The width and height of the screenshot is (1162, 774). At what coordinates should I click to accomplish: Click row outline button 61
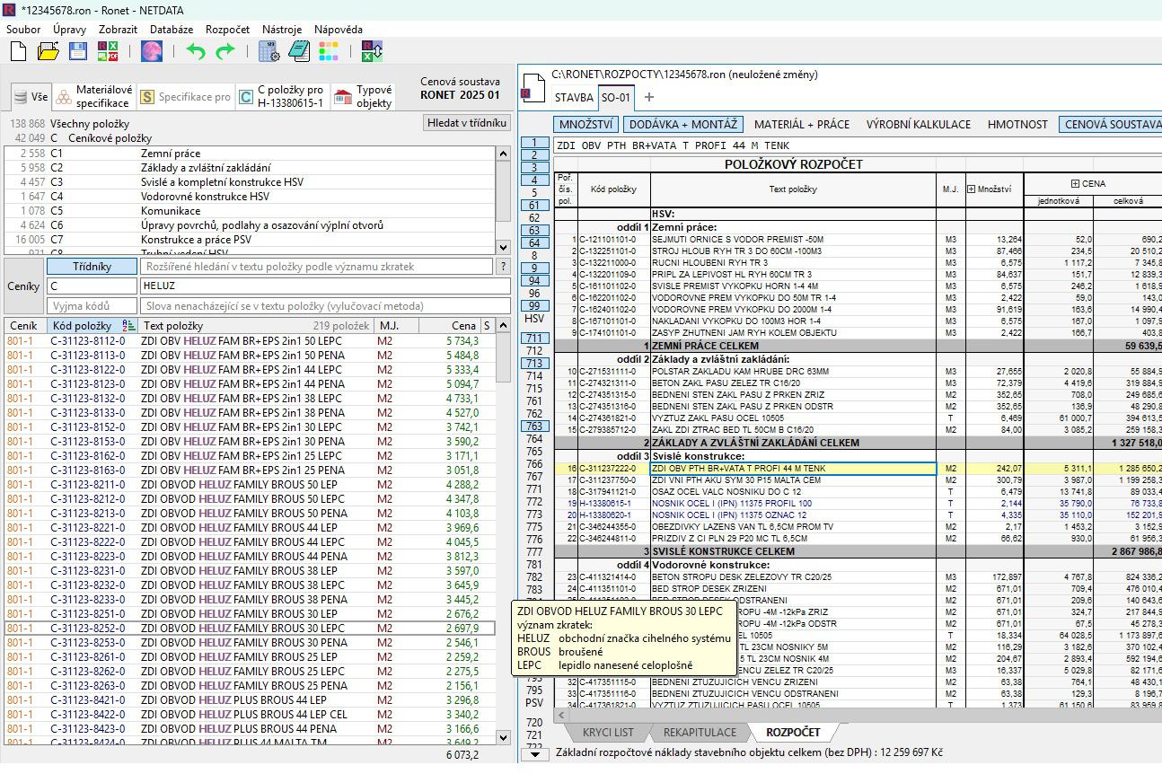tap(534, 206)
